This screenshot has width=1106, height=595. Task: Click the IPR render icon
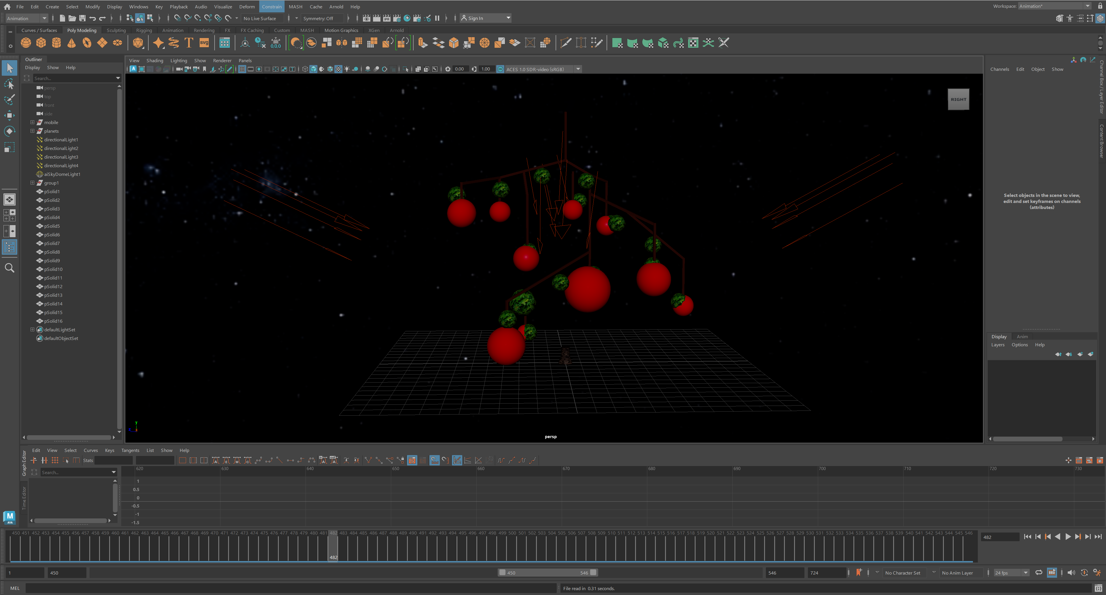[387, 18]
